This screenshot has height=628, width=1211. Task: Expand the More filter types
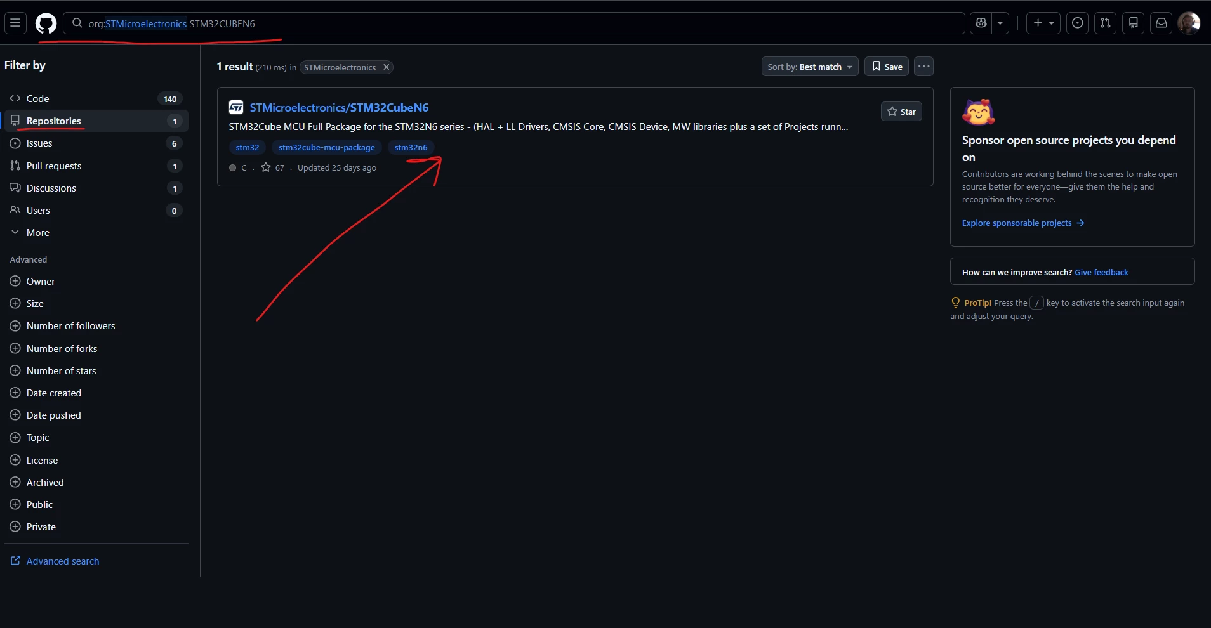coord(96,233)
